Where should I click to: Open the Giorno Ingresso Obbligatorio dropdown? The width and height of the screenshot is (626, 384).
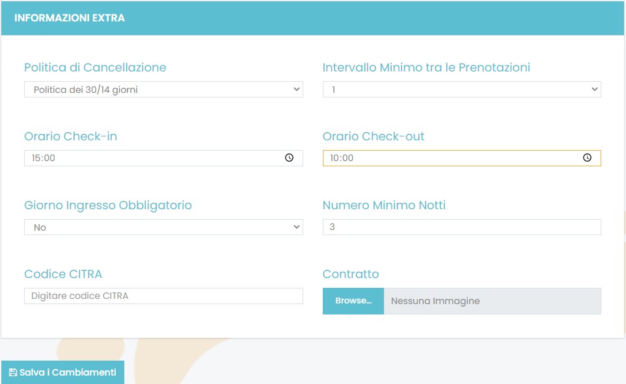pyautogui.click(x=163, y=227)
